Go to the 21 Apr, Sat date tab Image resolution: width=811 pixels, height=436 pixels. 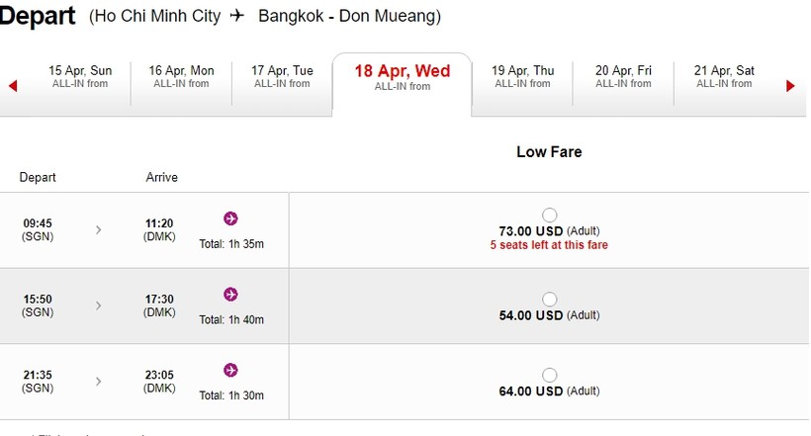coord(724,76)
